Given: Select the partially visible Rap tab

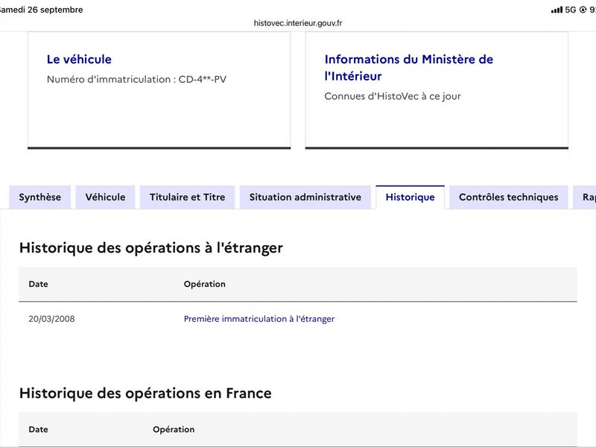Looking at the screenshot, I should [585, 197].
